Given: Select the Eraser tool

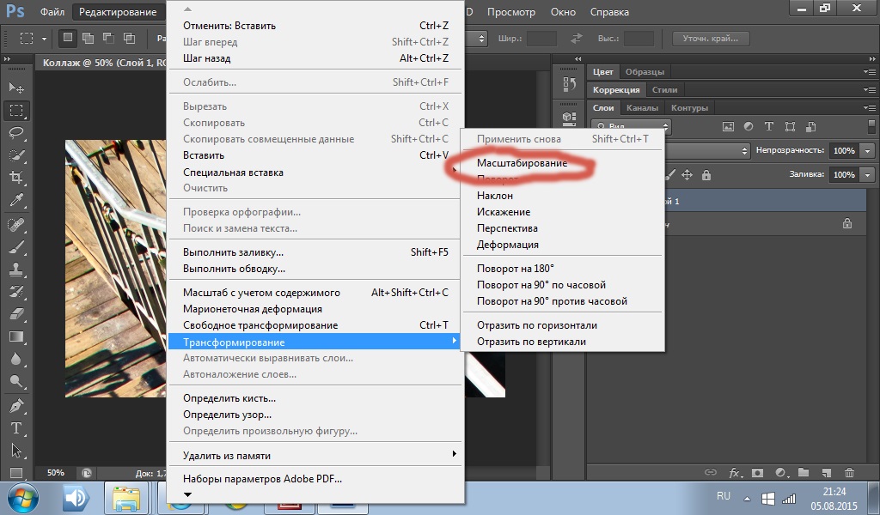Looking at the screenshot, I should (x=16, y=314).
